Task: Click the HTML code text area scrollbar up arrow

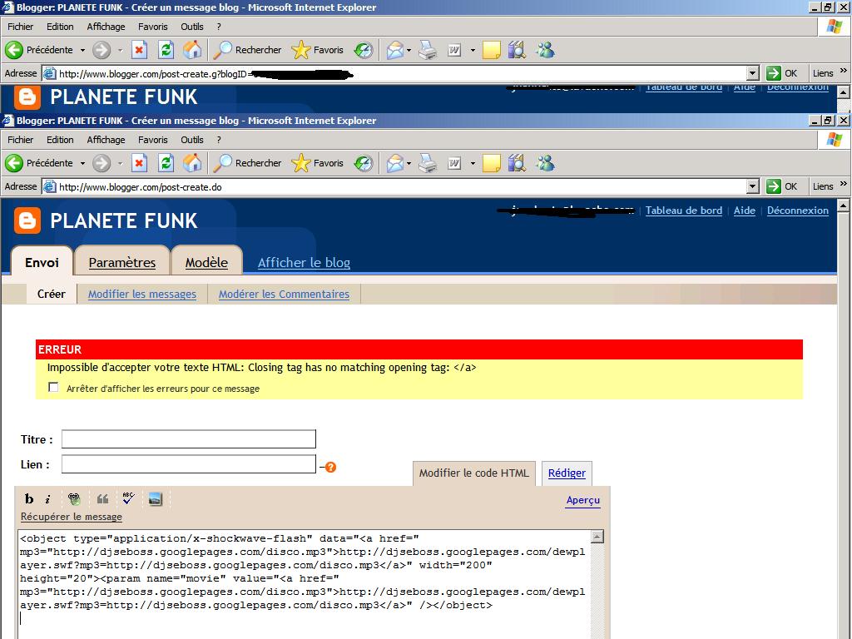Action: pyautogui.click(x=597, y=537)
